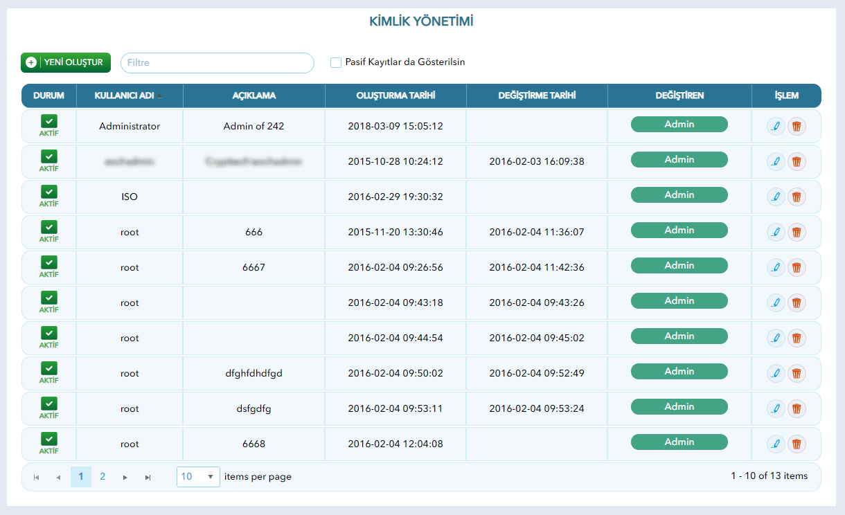Select the '2016-02-04 11:42:36' modification date
The height and width of the screenshot is (515, 845).
pyautogui.click(x=537, y=268)
